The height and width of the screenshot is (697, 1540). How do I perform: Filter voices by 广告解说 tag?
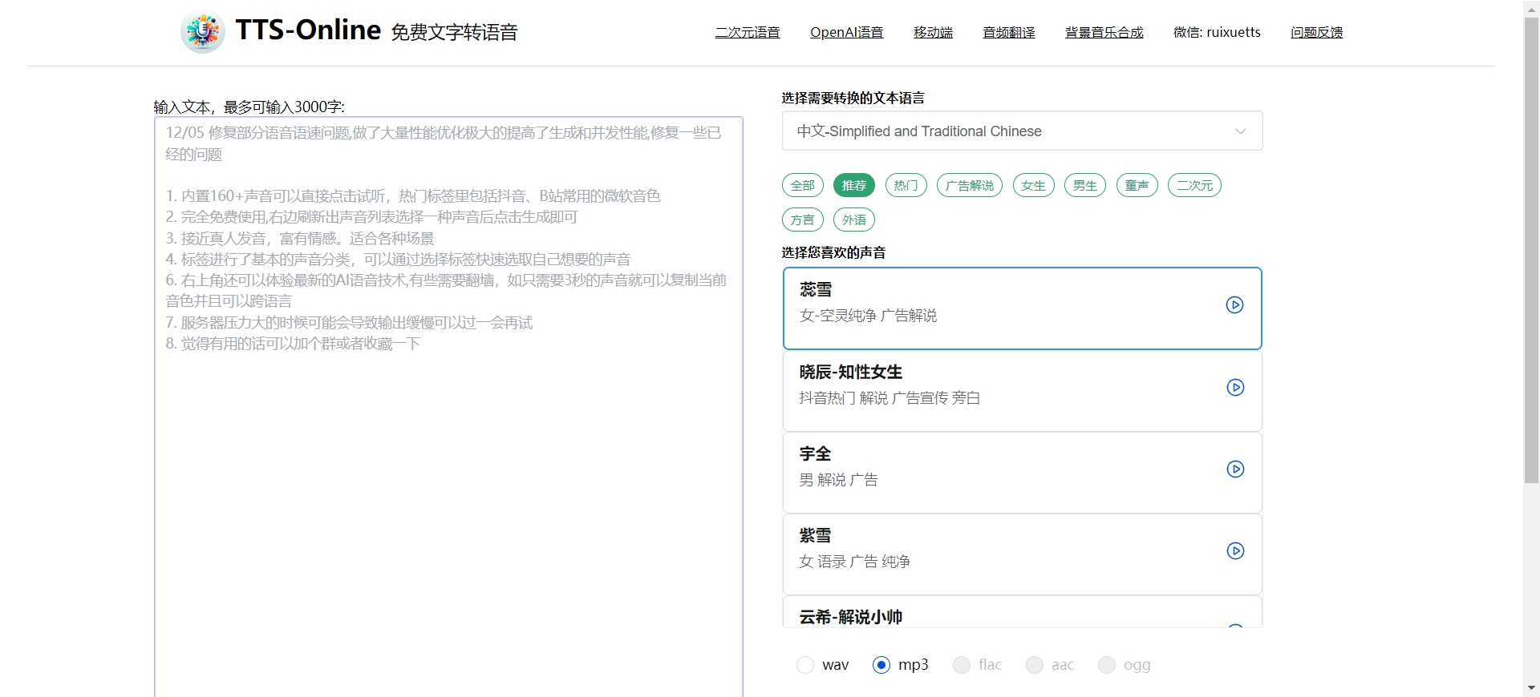(970, 185)
